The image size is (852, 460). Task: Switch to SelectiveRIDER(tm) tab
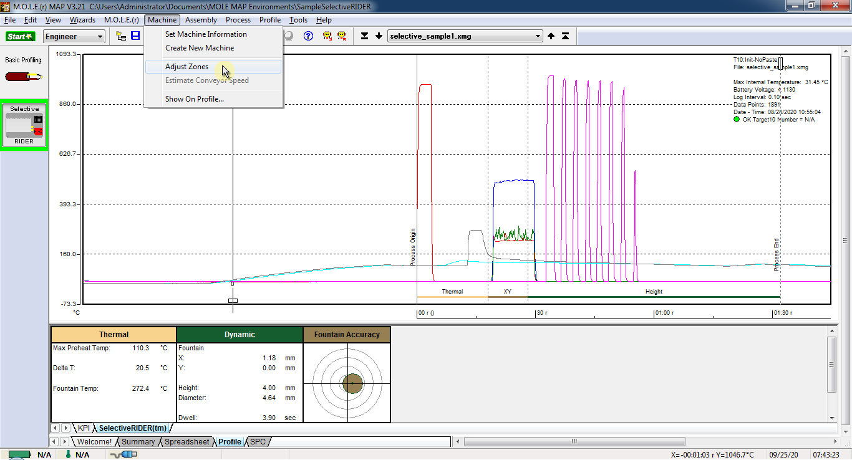click(x=133, y=428)
